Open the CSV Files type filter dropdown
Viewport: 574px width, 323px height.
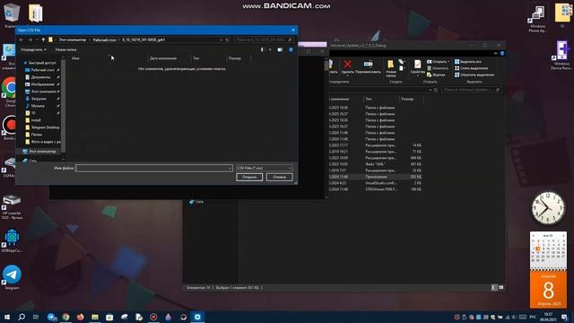pos(265,168)
